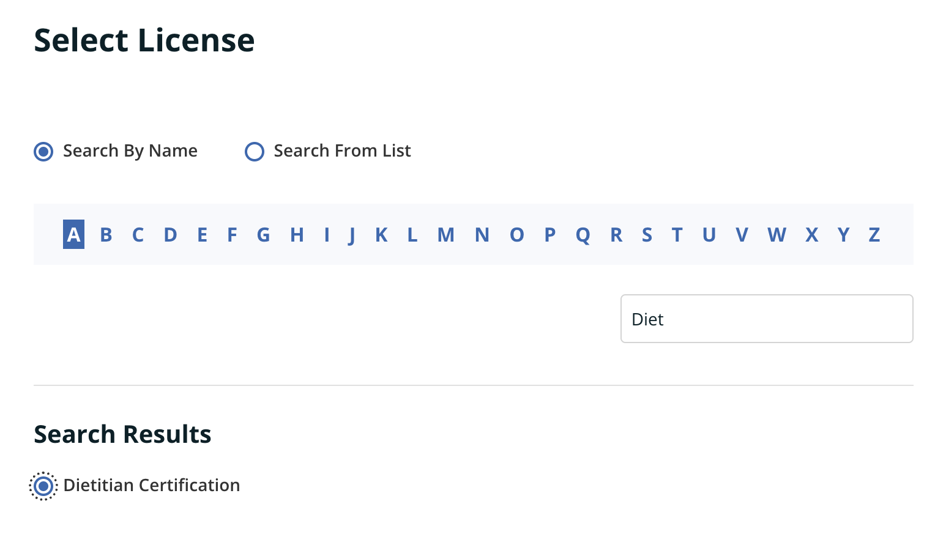Click letter H in the alphabet bar
The image size is (946, 537).
click(297, 235)
